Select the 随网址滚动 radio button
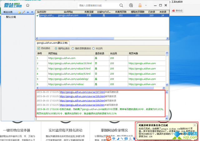The width and height of the screenshot is (200, 141). point(56,48)
